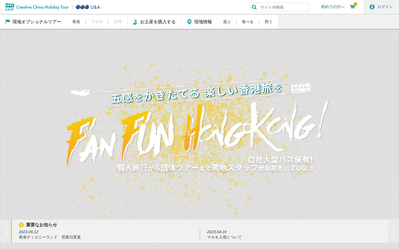Screen dimensions: 399x249
Task: Open マカオ入境について notice
Action: coord(224,237)
